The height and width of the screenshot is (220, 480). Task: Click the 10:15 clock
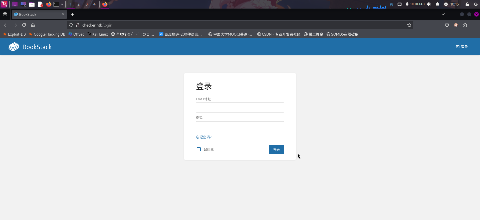click(454, 4)
